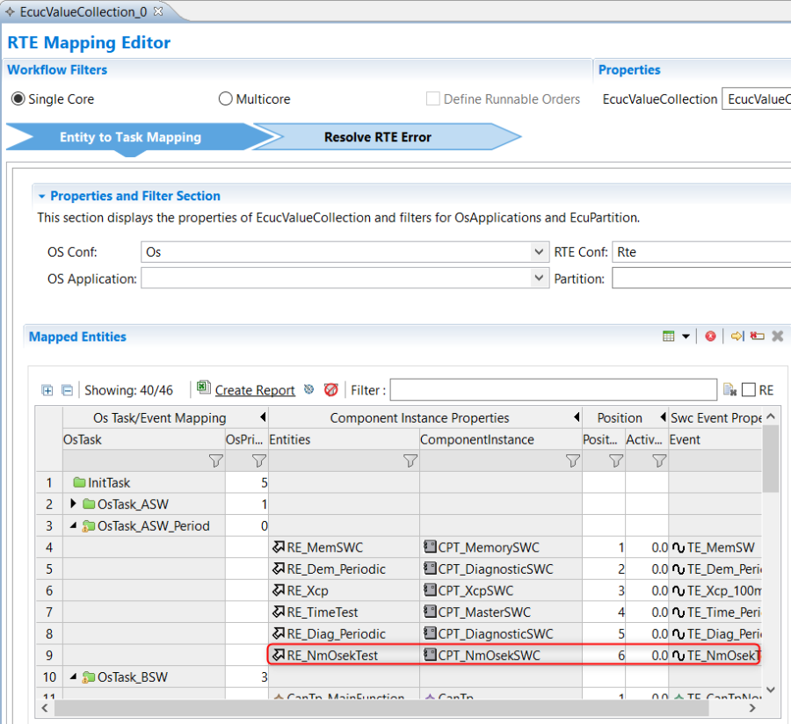Tick the RE checkbox next to the filter
791x724 pixels.
749,390
